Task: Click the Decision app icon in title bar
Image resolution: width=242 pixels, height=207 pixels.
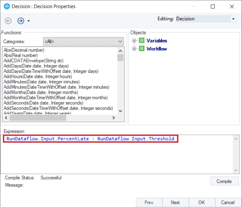Action: (x=7, y=6)
